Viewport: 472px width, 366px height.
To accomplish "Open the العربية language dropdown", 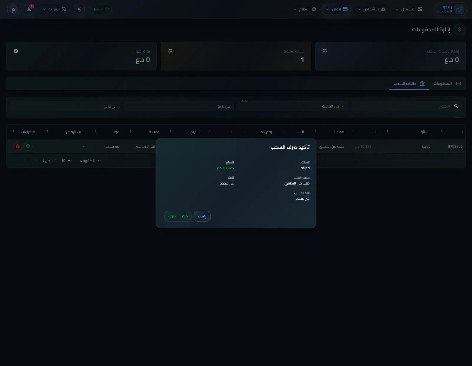I will 55,9.
